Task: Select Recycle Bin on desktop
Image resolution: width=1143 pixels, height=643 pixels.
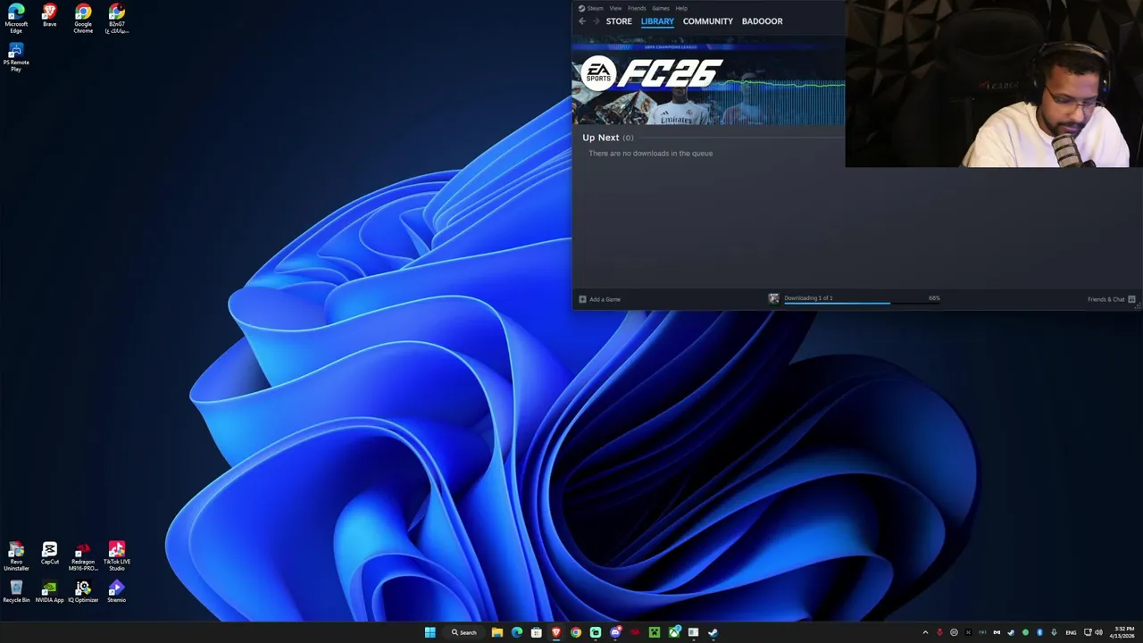Action: coord(16,592)
